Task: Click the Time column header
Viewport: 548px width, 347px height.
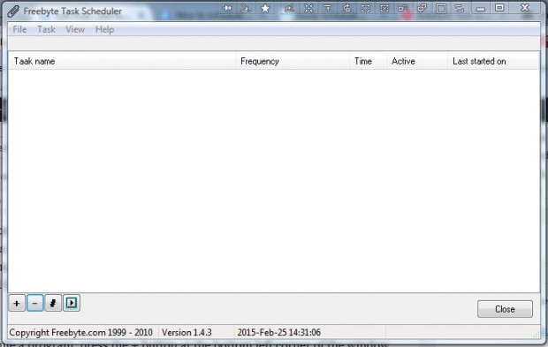Action: pos(368,61)
